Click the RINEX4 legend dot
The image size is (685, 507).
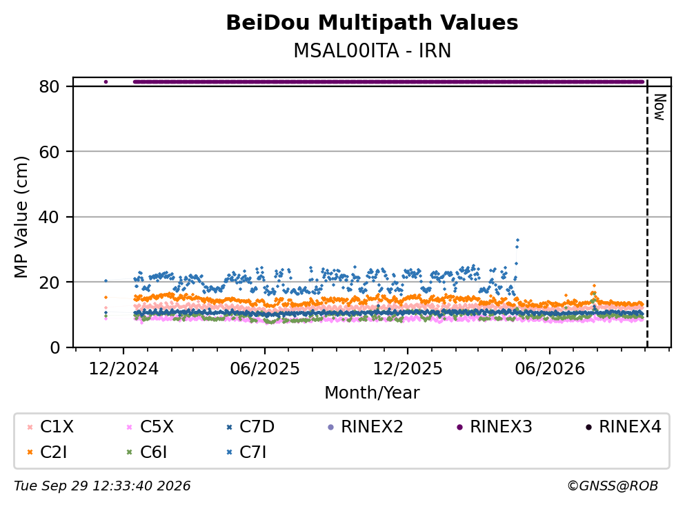(x=588, y=427)
